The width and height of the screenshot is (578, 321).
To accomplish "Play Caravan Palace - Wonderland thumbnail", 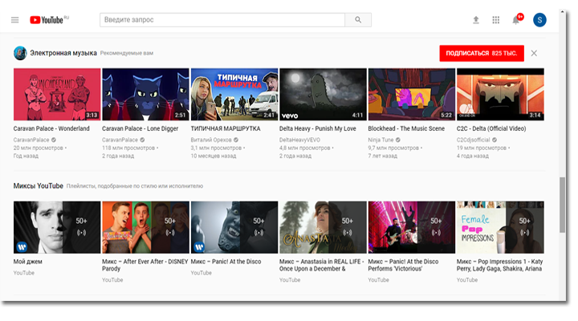I will point(57,95).
